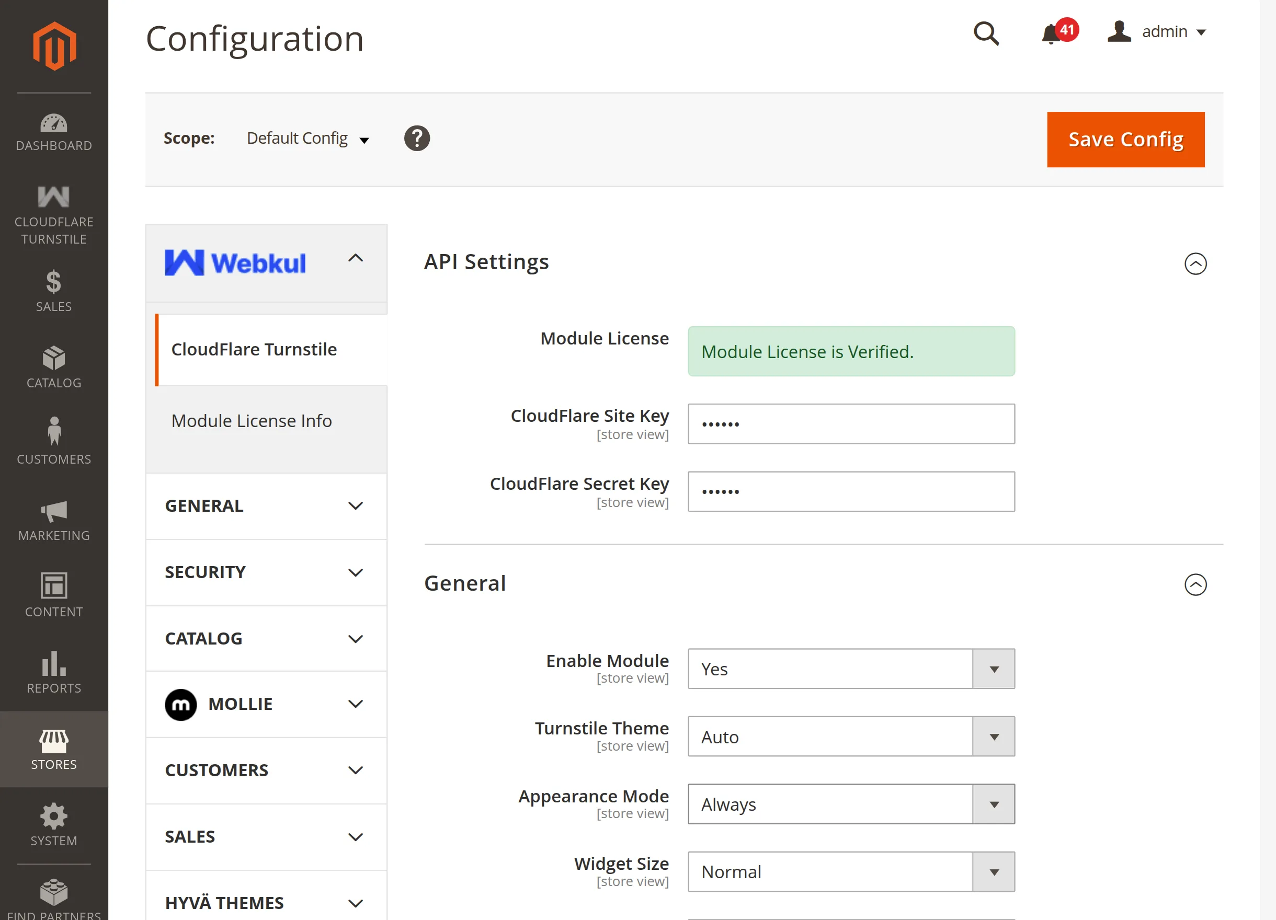
Task: Open the Widget Size dropdown
Action: [x=851, y=871]
